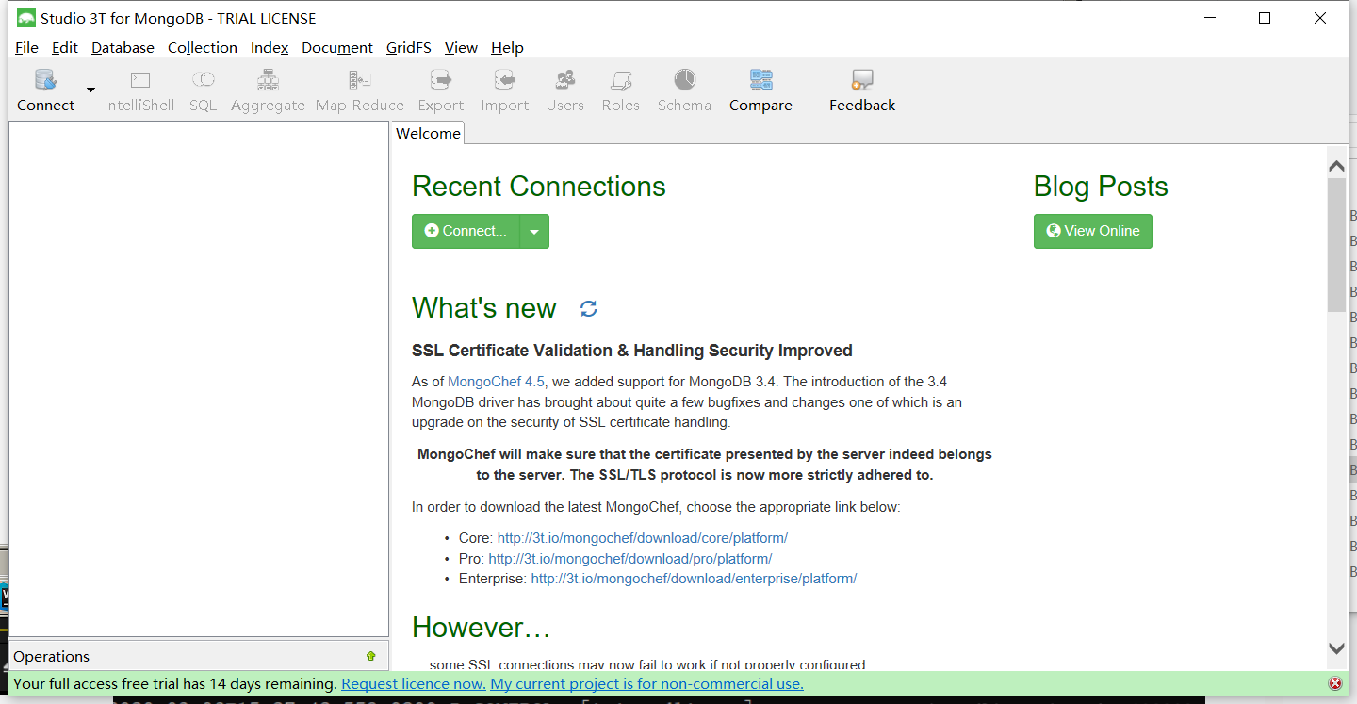Dismiss the trial notification bar
The image size is (1357, 704).
1335,683
